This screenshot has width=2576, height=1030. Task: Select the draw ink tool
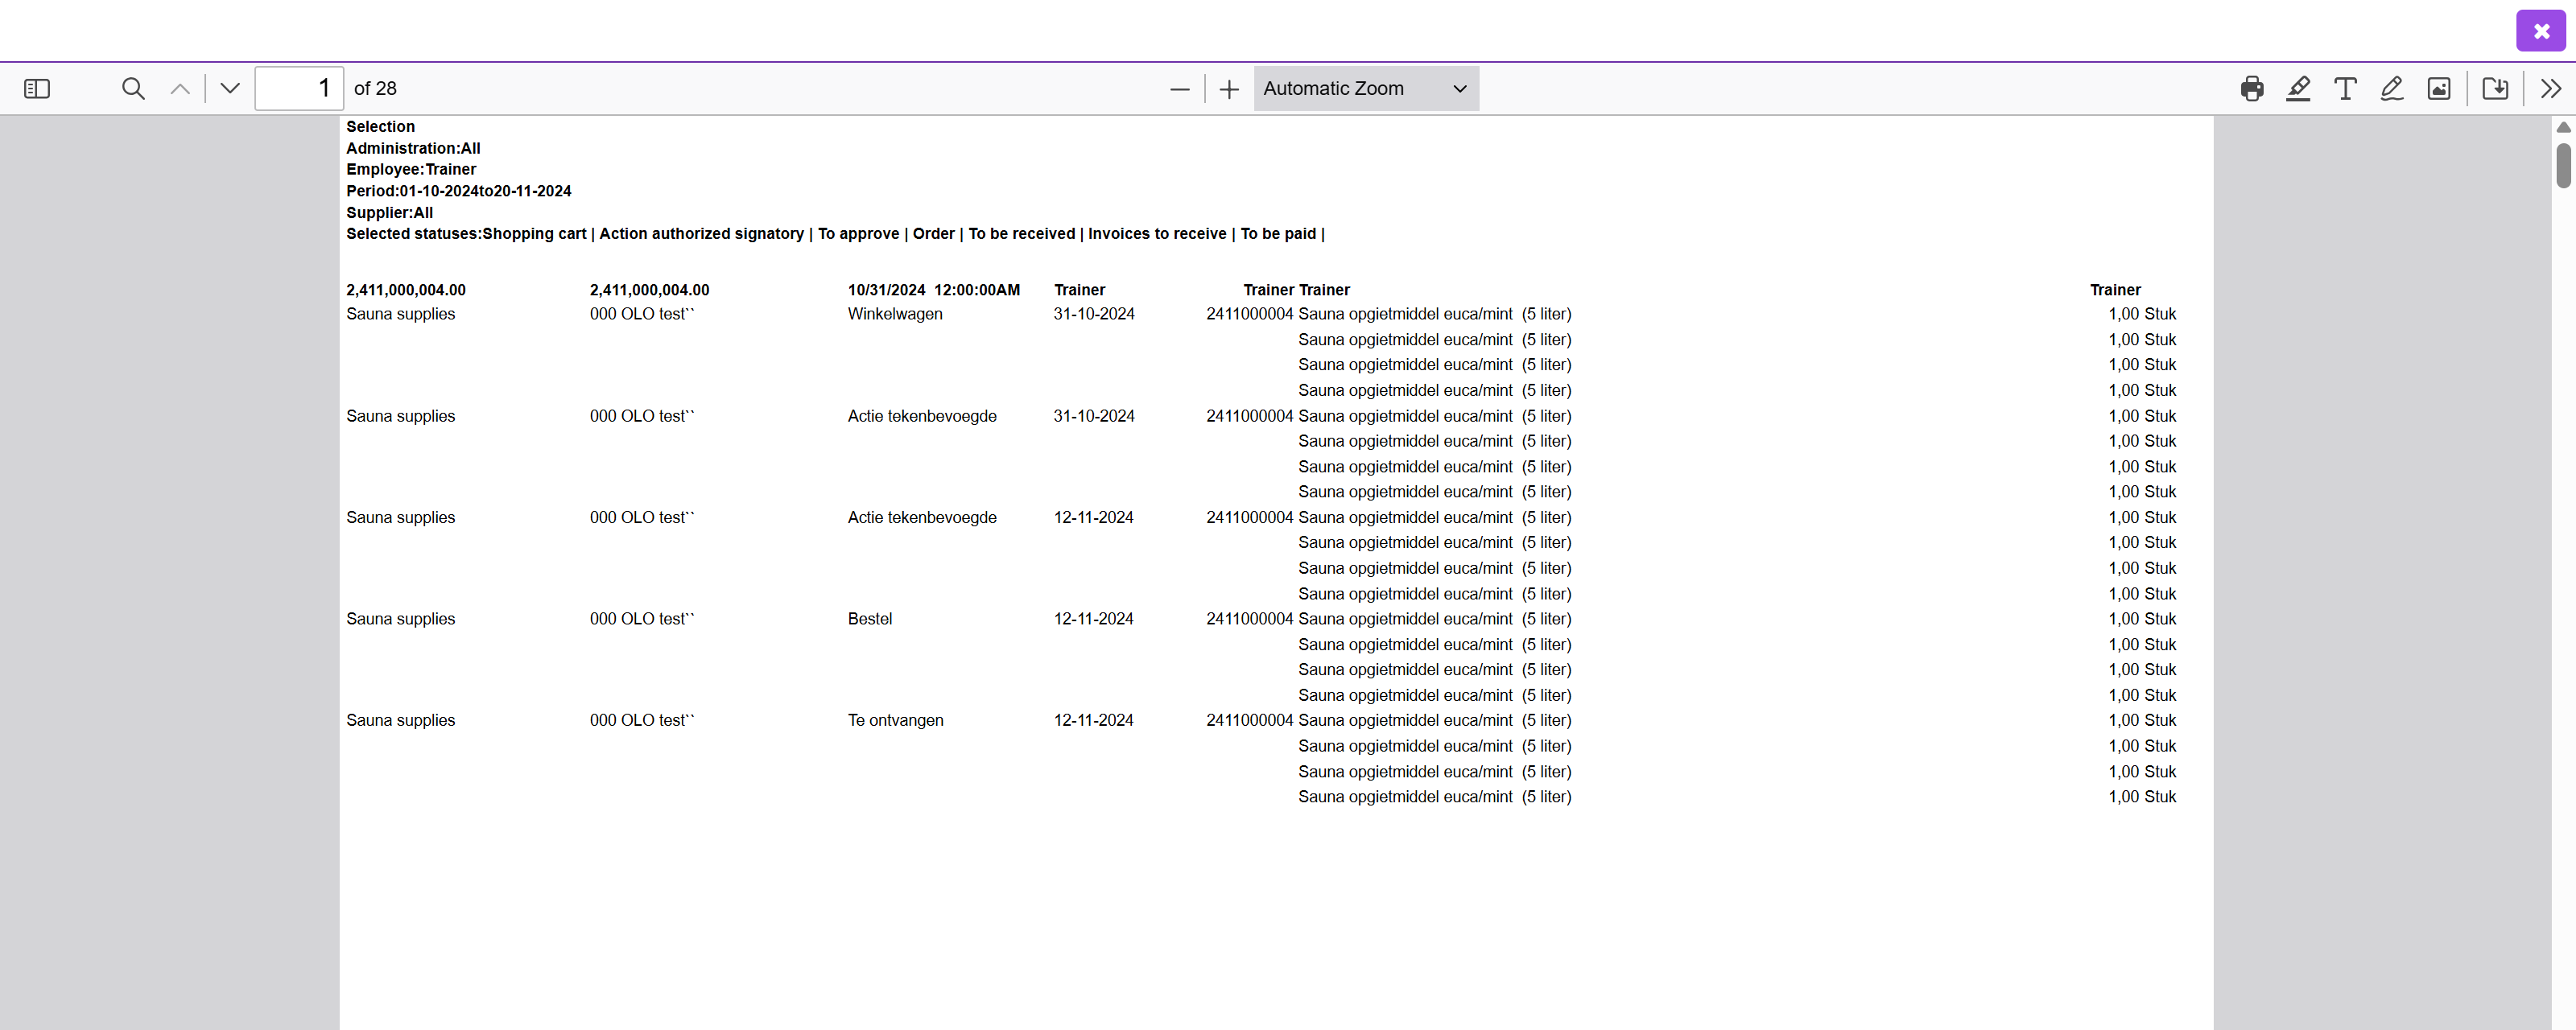tap(2392, 89)
